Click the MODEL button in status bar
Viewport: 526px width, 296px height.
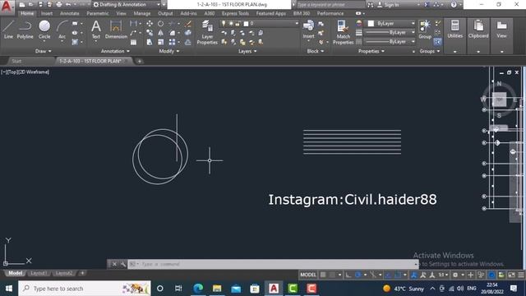pyautogui.click(x=308, y=275)
